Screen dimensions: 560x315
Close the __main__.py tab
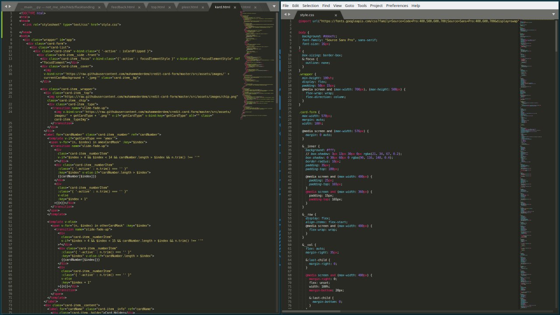pos(99,7)
